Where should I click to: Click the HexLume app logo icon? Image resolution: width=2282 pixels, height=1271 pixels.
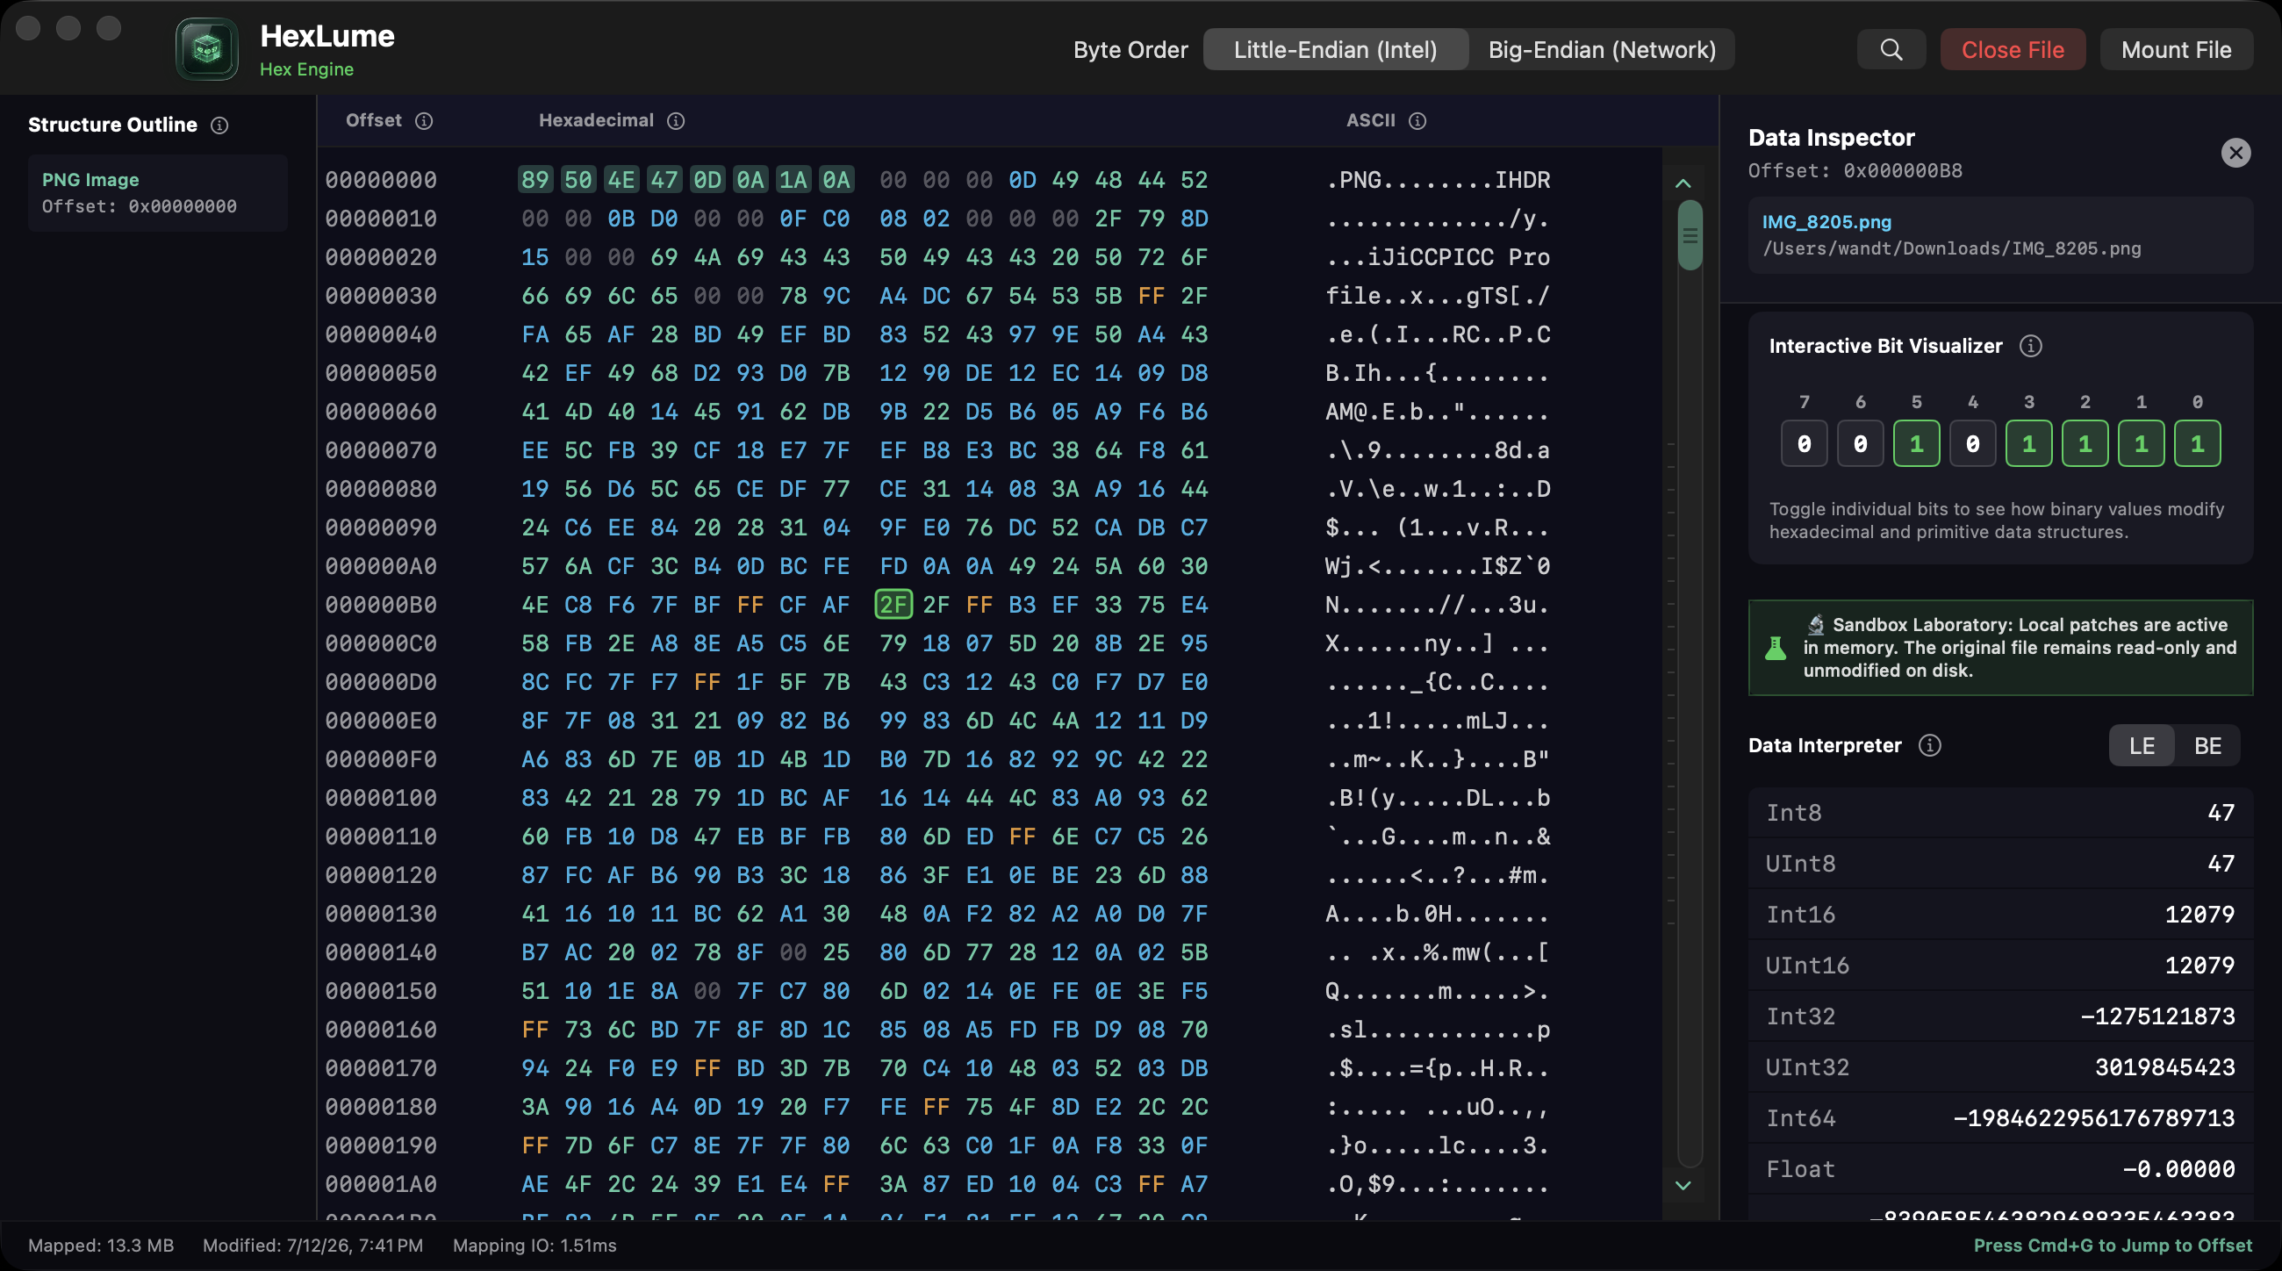pyautogui.click(x=206, y=50)
